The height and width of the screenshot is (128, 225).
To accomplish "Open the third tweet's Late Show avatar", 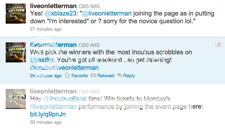I will 16,99.
